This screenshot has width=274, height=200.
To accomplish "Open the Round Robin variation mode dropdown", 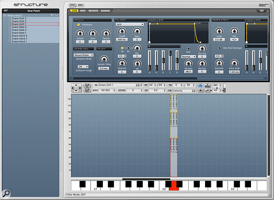I will [x=83, y=55].
